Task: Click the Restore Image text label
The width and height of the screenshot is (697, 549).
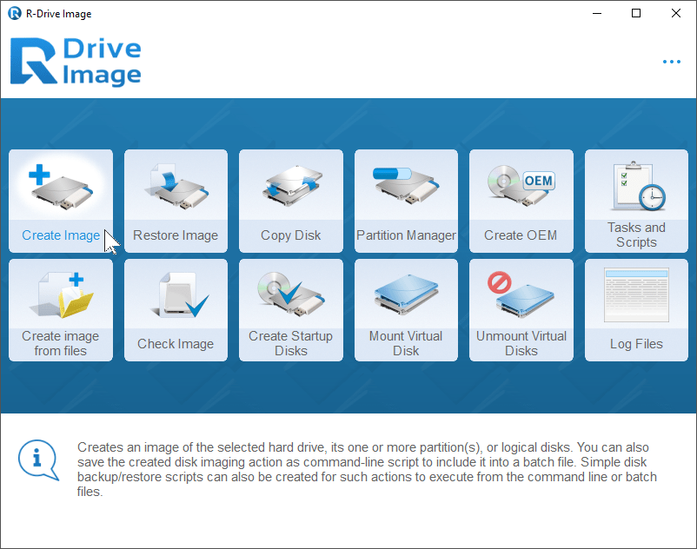Action: pyautogui.click(x=176, y=235)
